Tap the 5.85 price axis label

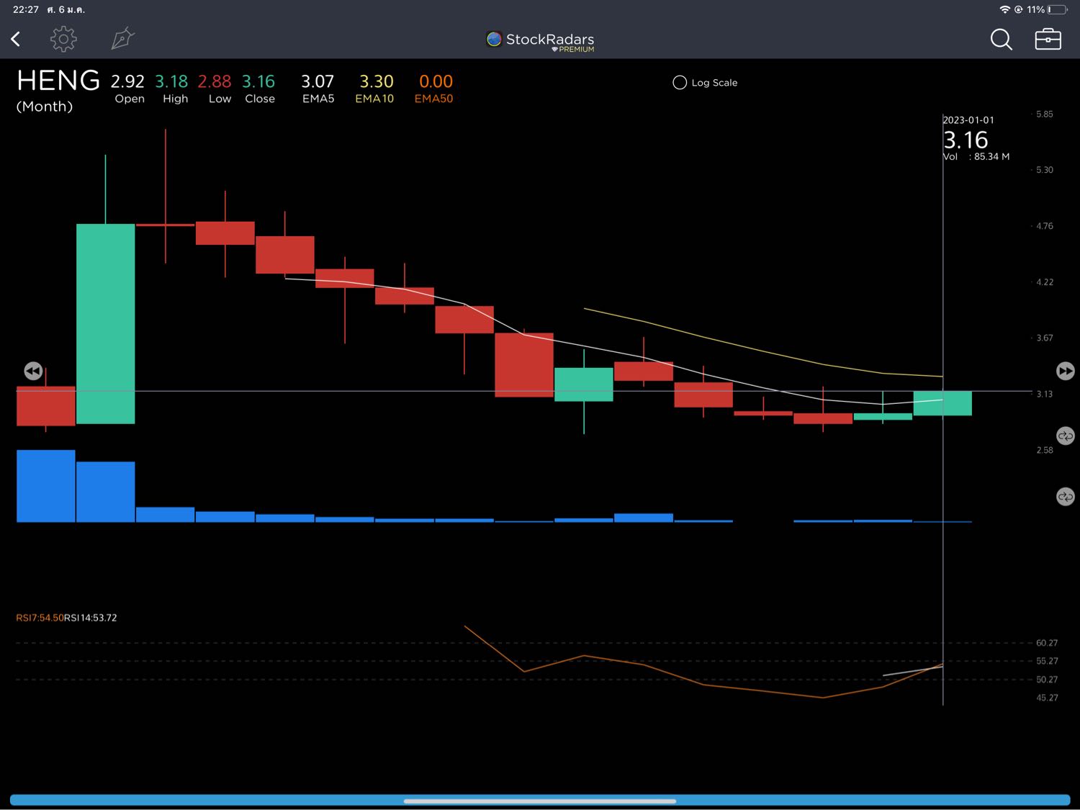pyautogui.click(x=1044, y=114)
